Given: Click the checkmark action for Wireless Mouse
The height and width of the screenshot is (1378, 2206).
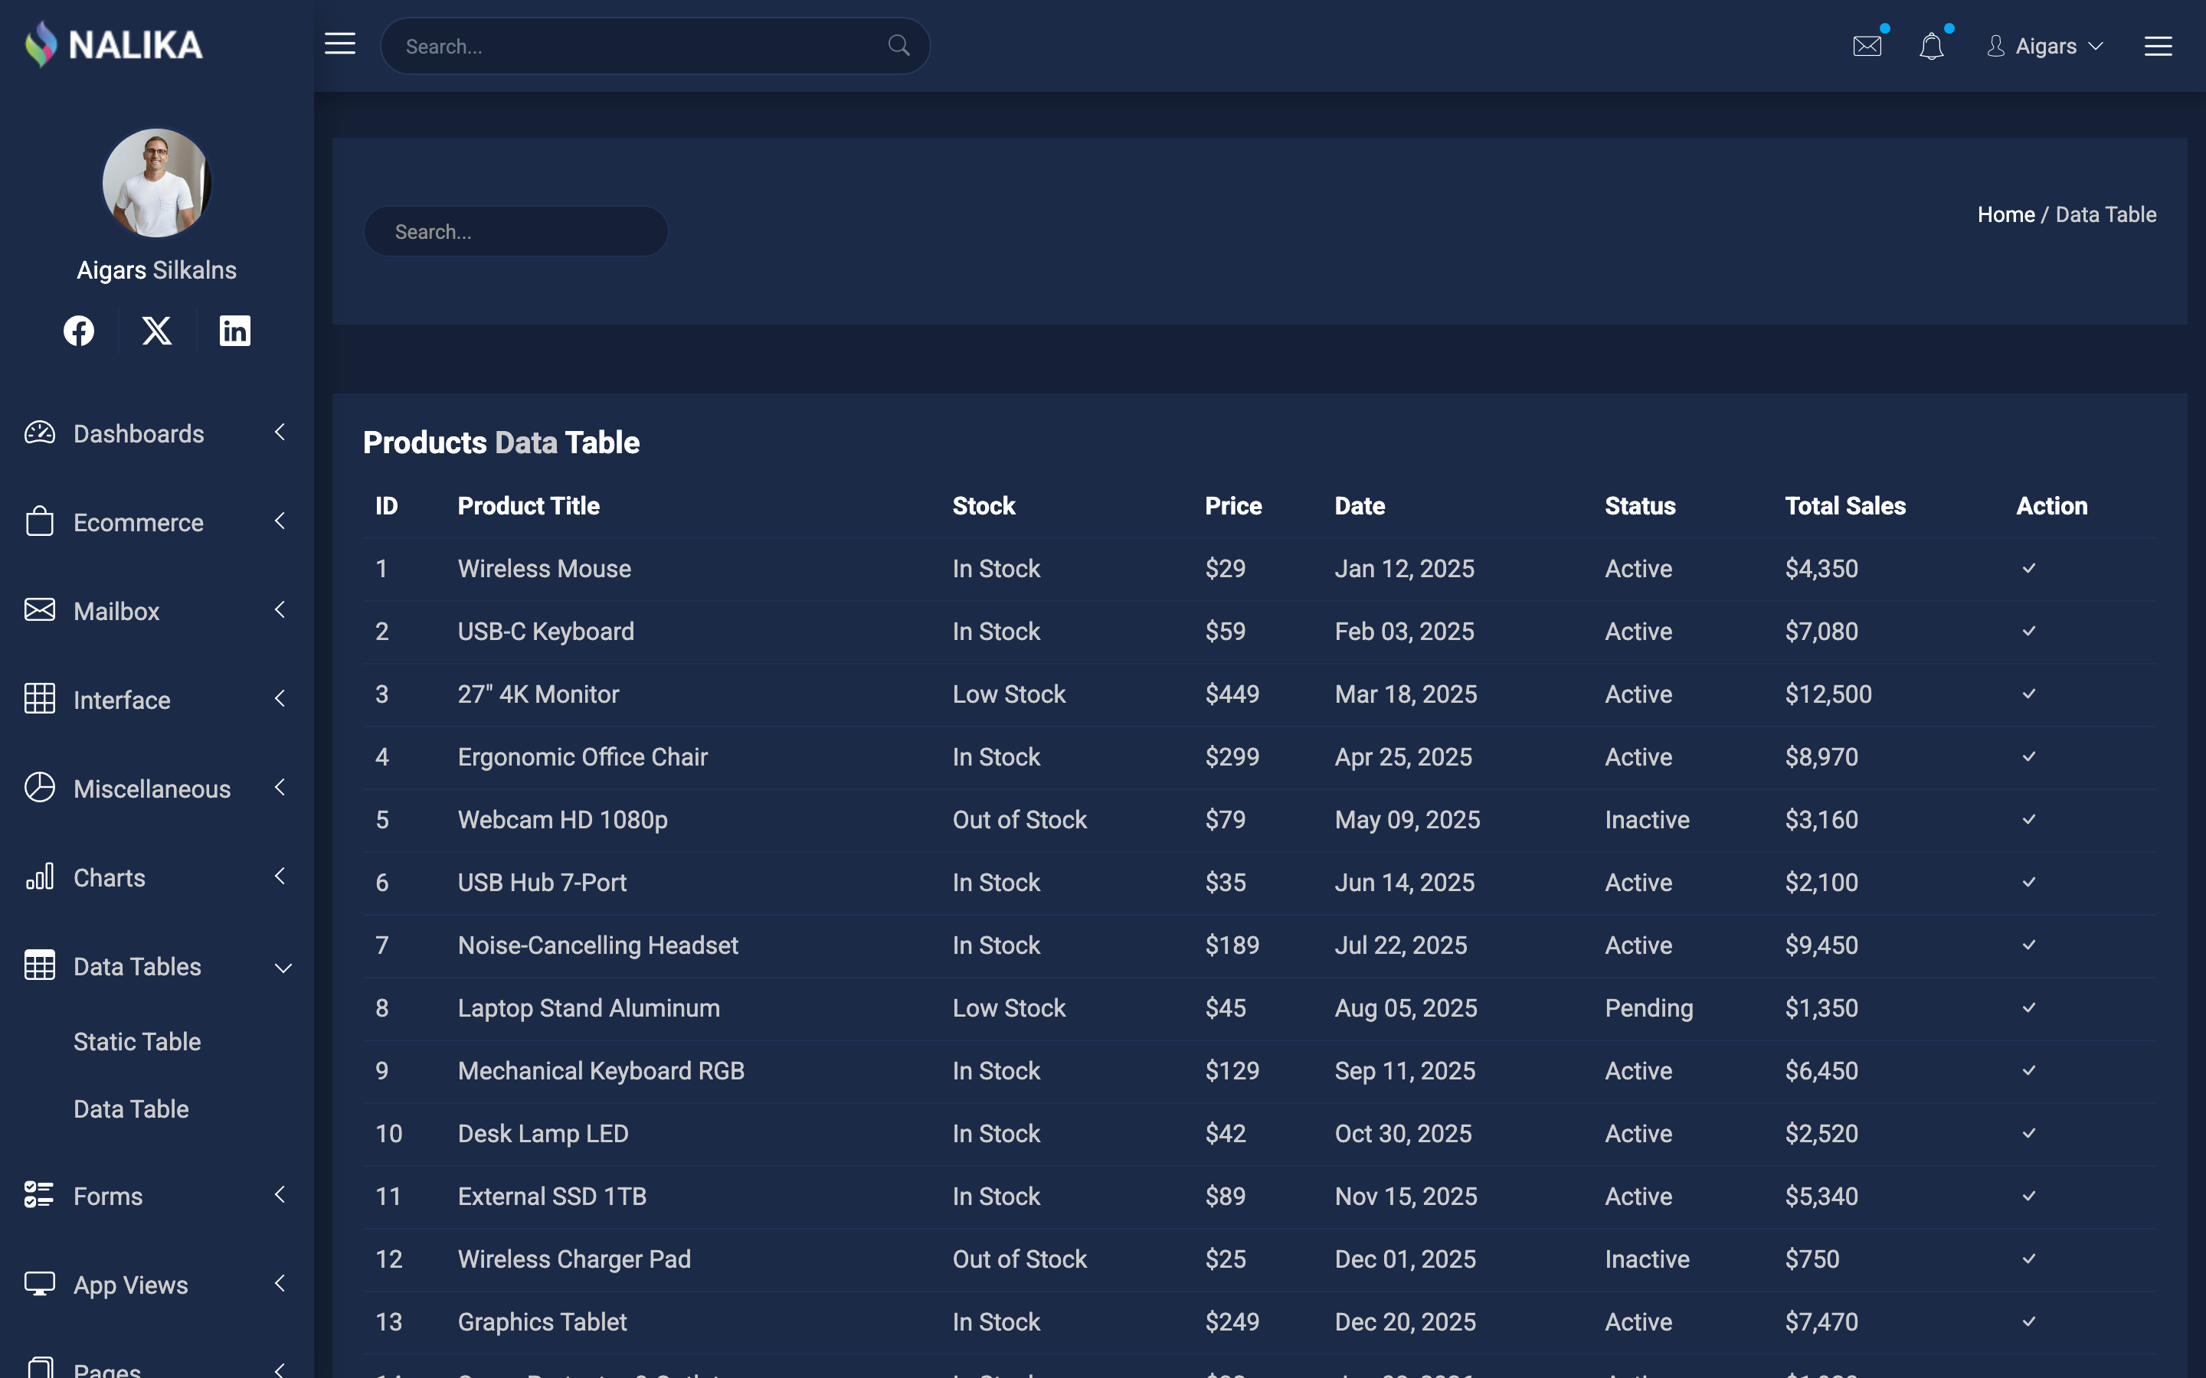Looking at the screenshot, I should (x=2029, y=569).
